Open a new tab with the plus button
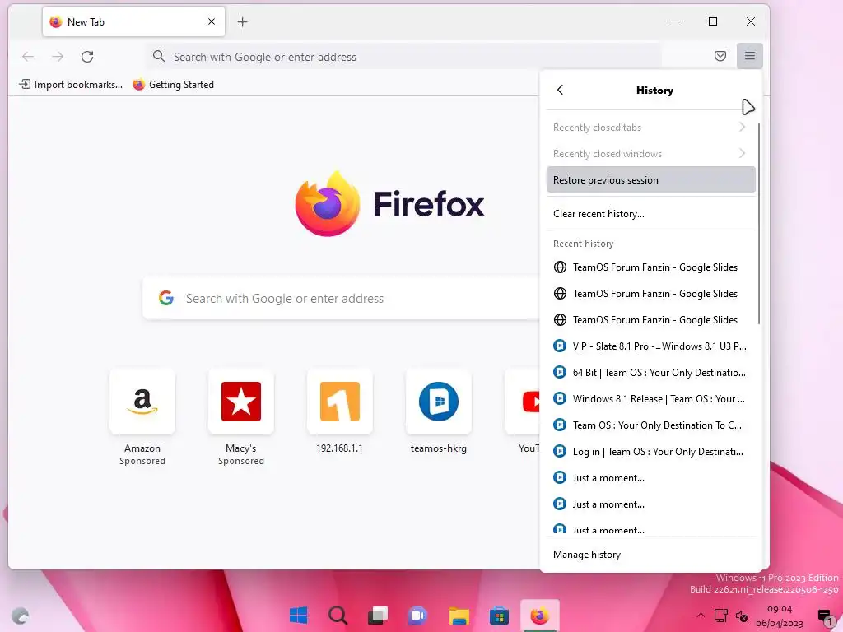 243,22
